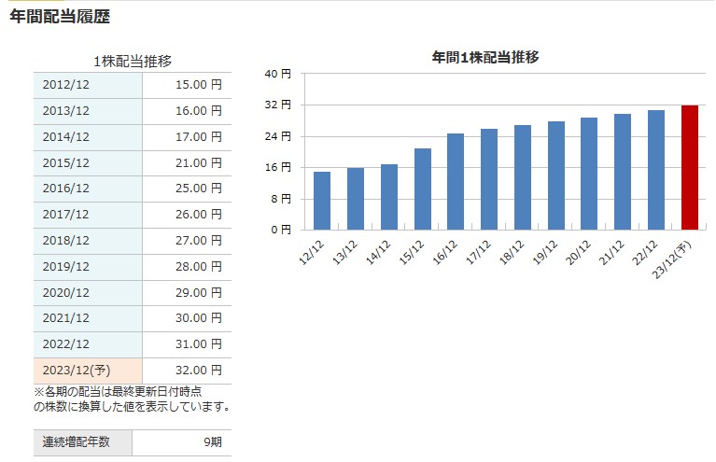
Task: Click the blue 12/12 chart bar
Action: coord(322,201)
